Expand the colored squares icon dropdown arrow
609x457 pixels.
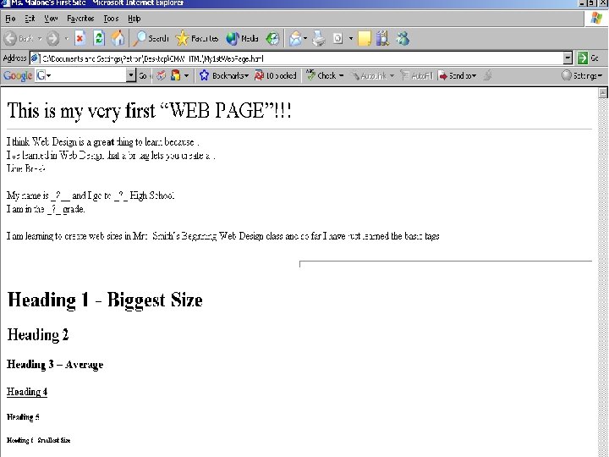click(186, 75)
